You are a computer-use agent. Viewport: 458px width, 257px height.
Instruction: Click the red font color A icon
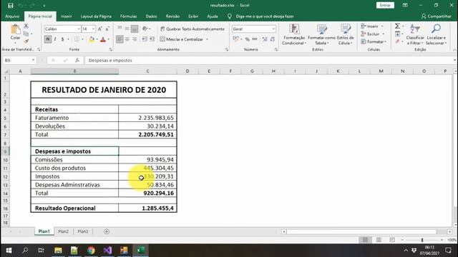click(103, 39)
